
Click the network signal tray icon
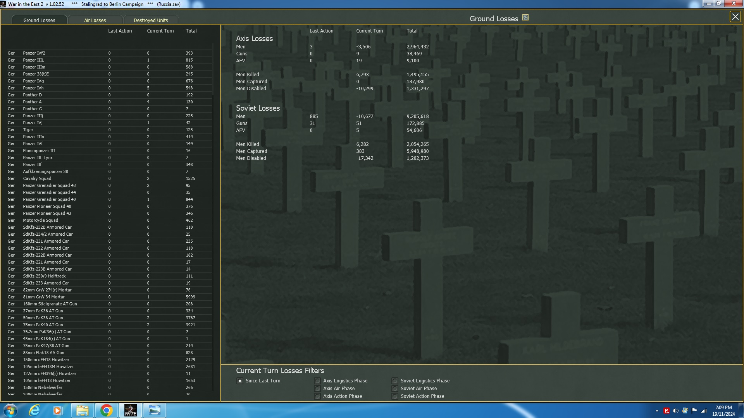(x=704, y=411)
